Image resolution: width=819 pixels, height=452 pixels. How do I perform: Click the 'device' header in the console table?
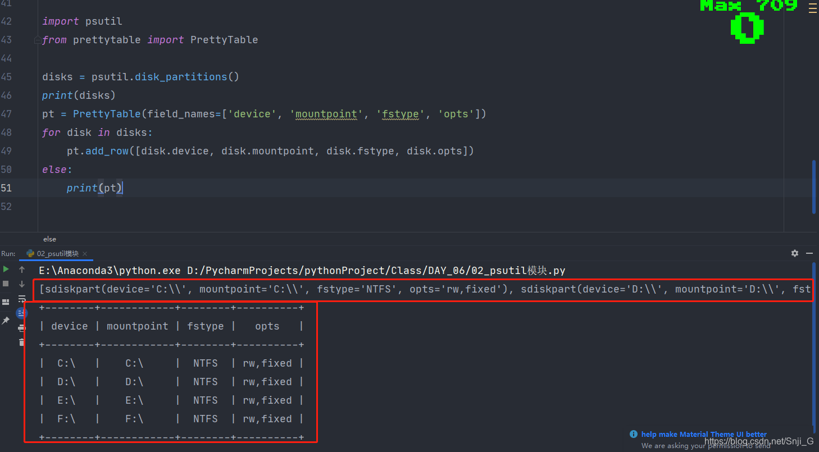70,326
